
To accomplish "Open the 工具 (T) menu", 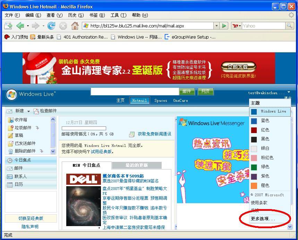I will click(x=118, y=15).
